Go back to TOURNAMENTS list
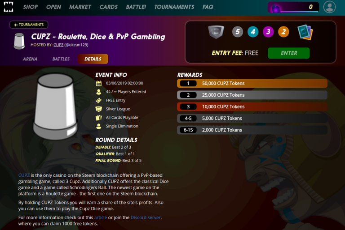 (x=29, y=25)
